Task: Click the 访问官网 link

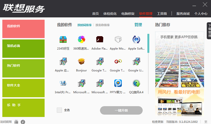Action: pyautogui.click(x=6, y=122)
